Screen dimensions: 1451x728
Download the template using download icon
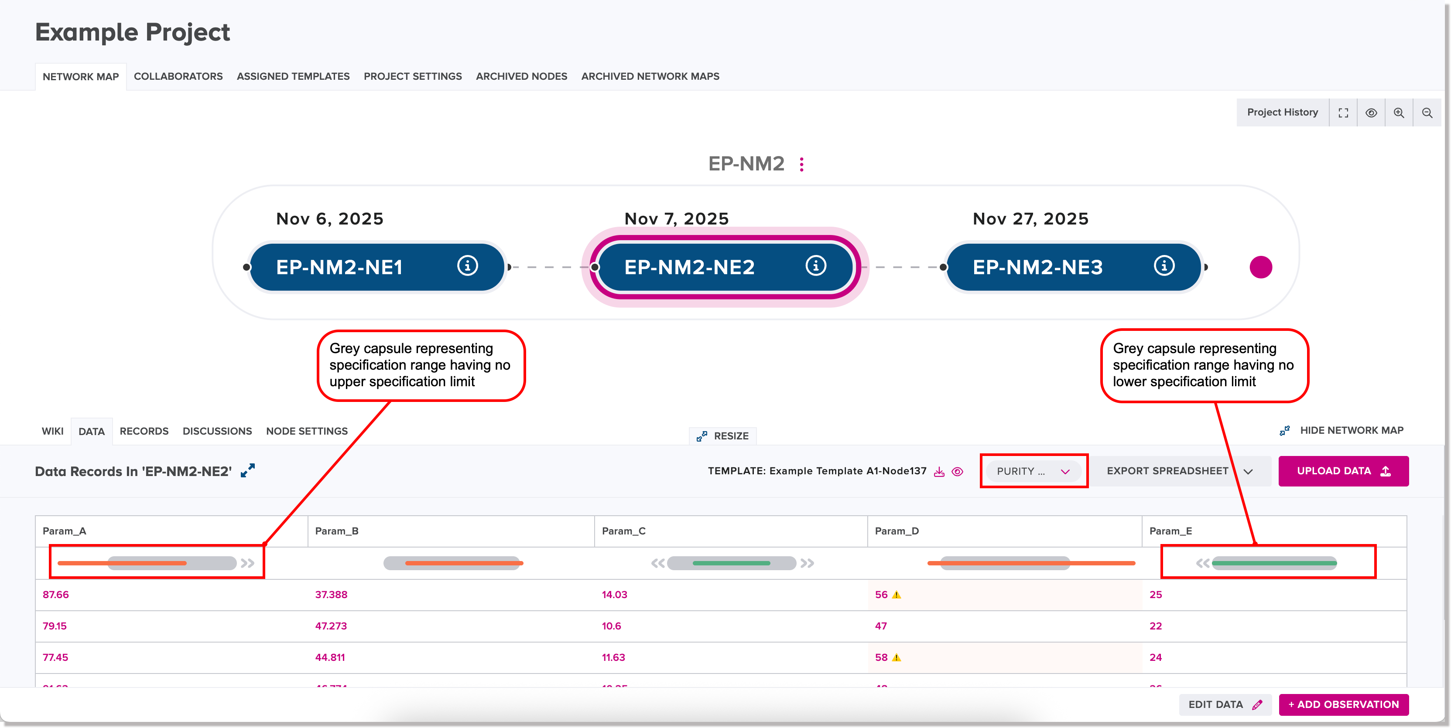939,472
